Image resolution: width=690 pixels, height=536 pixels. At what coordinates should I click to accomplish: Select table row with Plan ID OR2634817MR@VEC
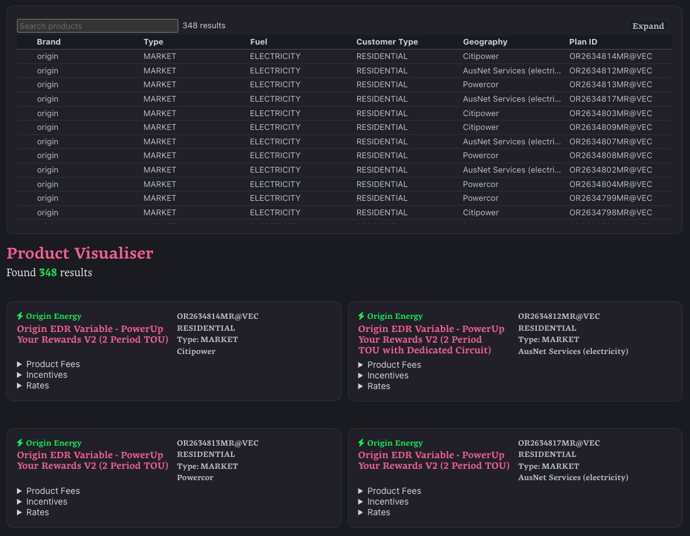coord(344,99)
